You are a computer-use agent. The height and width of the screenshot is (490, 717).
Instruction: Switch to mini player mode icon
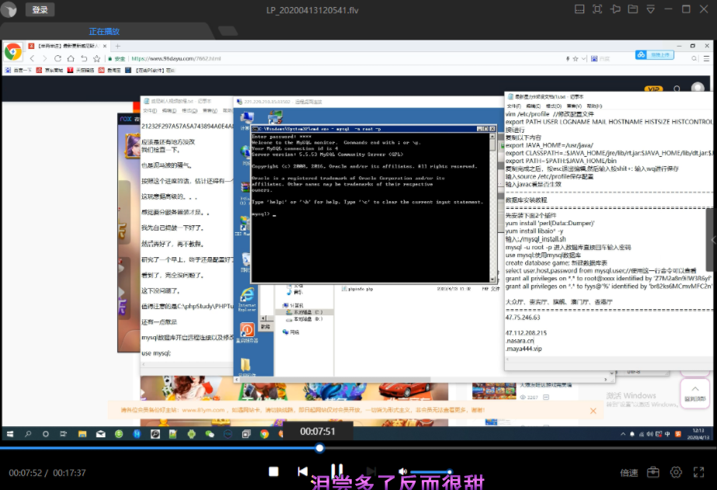[x=580, y=9]
